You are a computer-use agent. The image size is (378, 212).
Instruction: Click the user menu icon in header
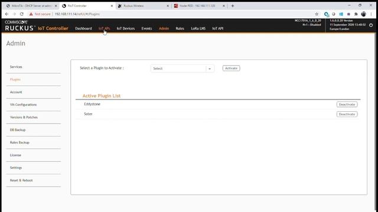coord(371,25)
